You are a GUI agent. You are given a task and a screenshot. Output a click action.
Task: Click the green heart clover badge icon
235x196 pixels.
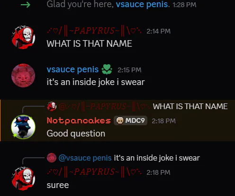coord(107,69)
